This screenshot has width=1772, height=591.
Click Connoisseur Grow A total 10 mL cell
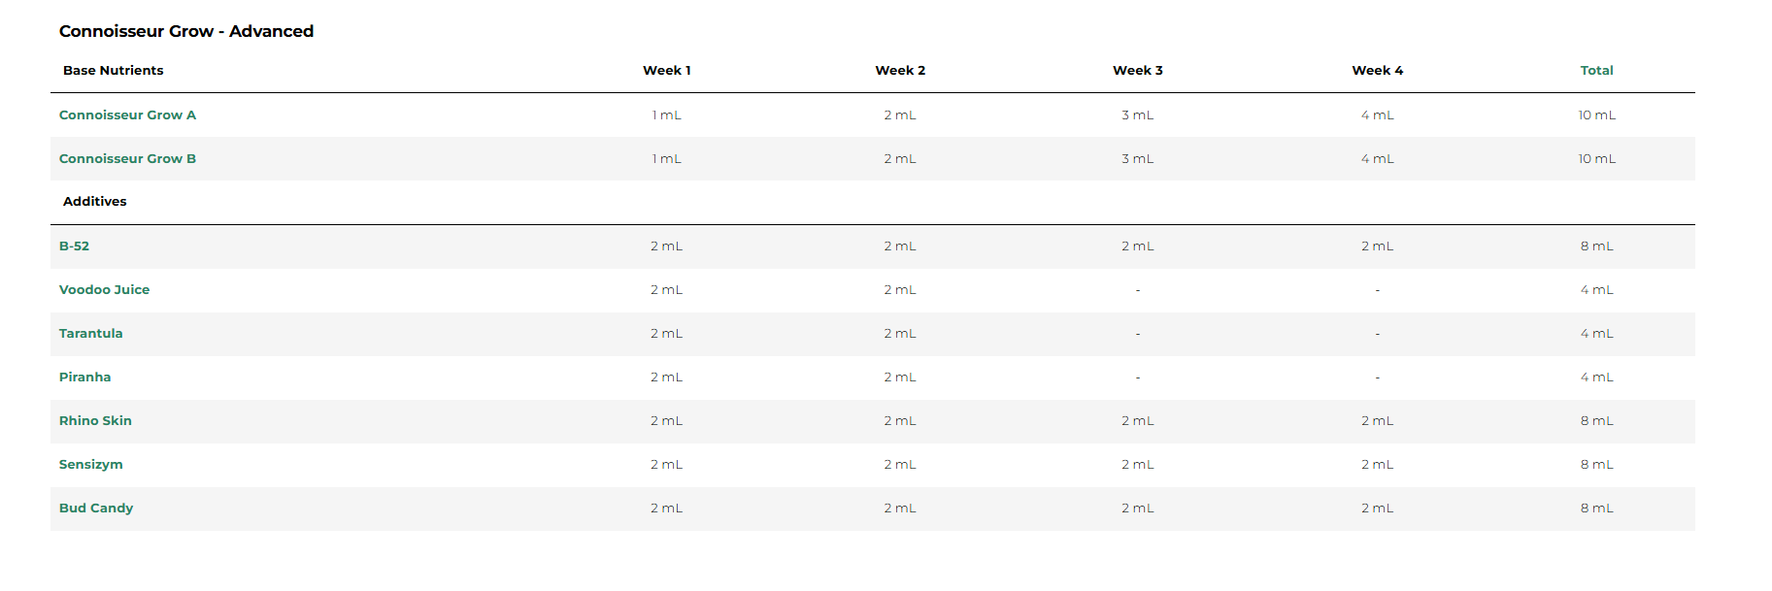[1596, 115]
